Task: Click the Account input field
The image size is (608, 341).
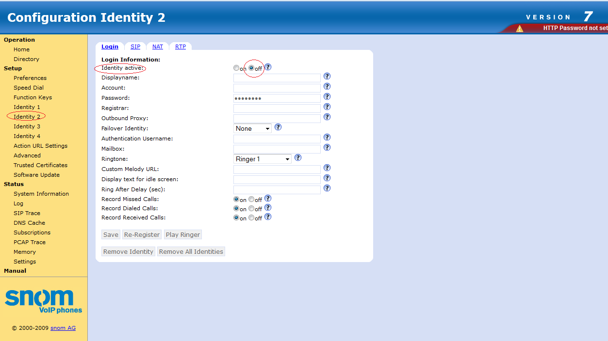Action: [x=277, y=88]
